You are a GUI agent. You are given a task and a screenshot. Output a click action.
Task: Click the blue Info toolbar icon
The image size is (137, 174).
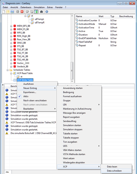click(x=47, y=11)
